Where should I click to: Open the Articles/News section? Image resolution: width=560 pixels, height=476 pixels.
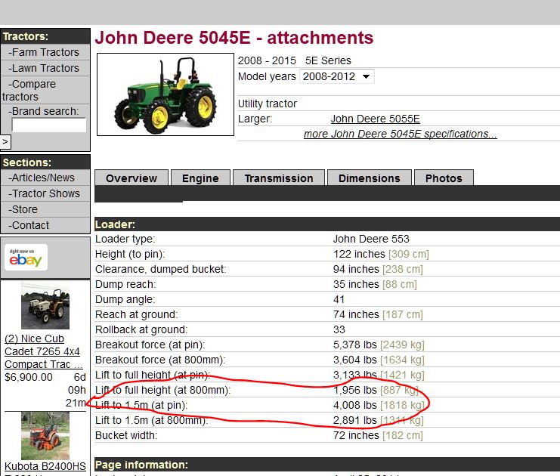pos(42,178)
